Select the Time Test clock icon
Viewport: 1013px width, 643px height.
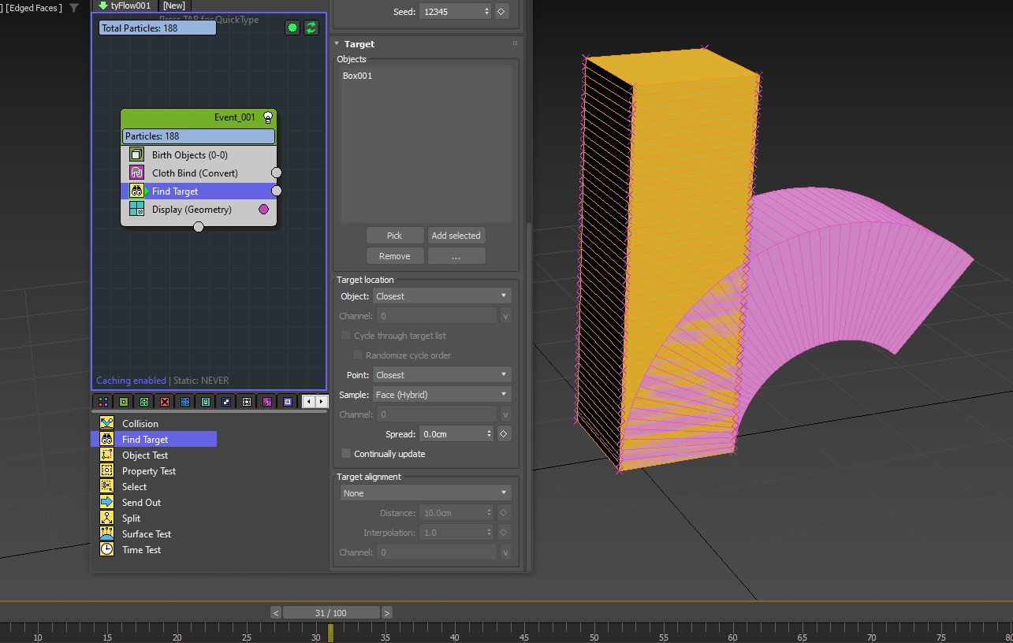(x=107, y=549)
